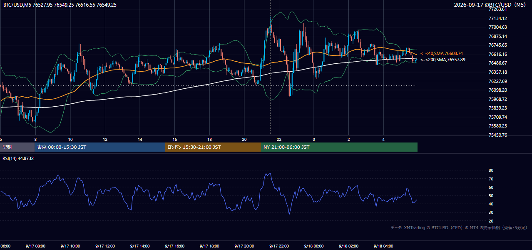Select the 9/18 04:00 time label
The image size is (532, 250).
(x=383, y=246)
